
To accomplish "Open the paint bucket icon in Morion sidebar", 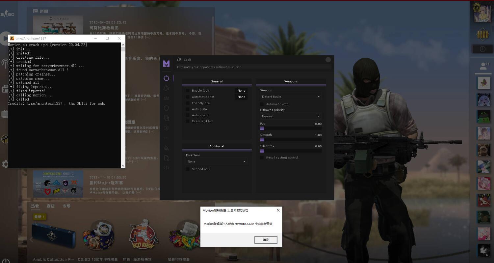I will click(167, 148).
